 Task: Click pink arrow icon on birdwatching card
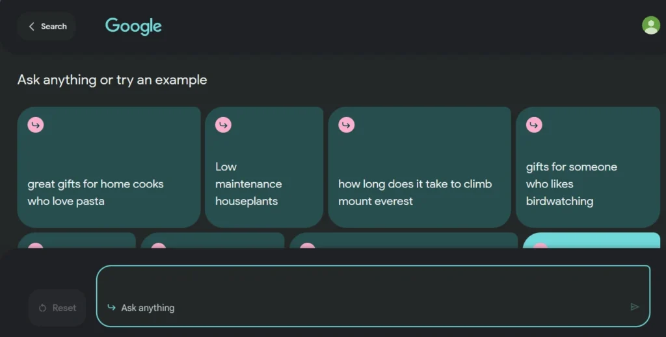coord(534,124)
